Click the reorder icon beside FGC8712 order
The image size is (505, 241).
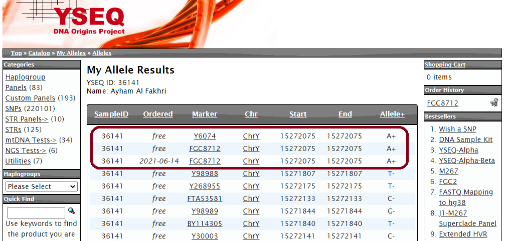[494, 103]
